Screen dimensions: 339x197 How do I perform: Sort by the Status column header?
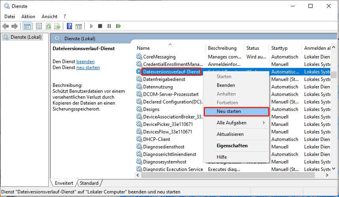click(256, 48)
